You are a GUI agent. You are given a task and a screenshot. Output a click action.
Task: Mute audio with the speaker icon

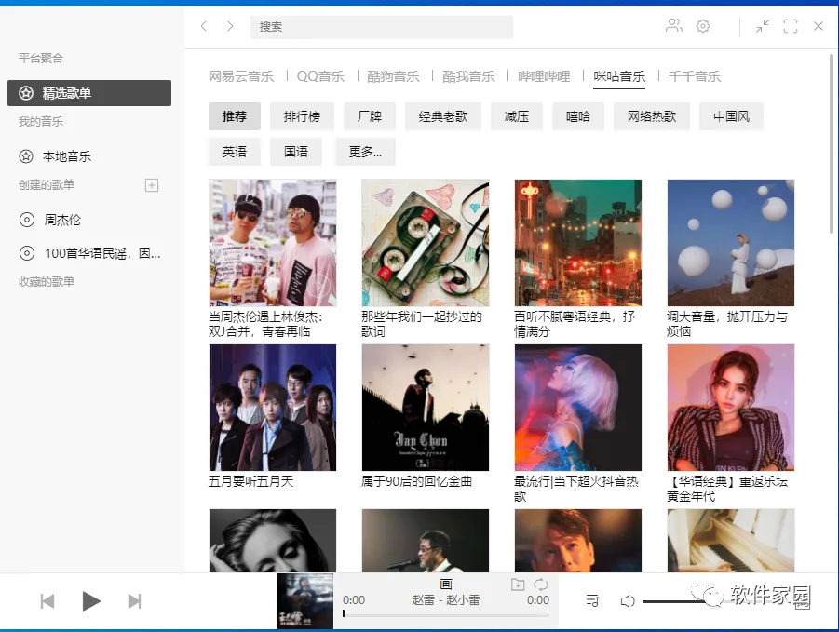[x=627, y=601]
